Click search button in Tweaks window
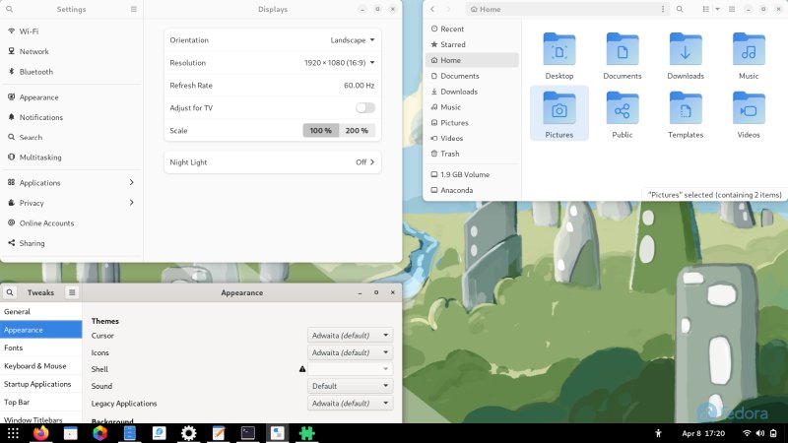The image size is (788, 443). 10,292
